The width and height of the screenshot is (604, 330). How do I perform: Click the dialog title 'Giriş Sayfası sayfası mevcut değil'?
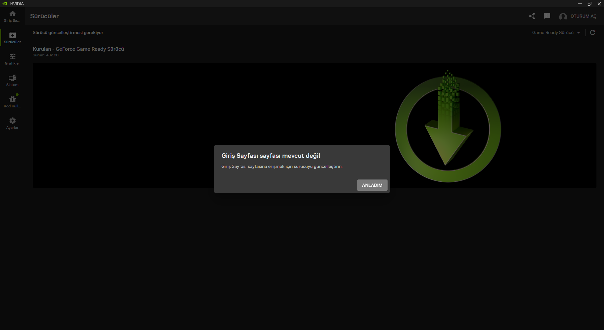point(271,156)
